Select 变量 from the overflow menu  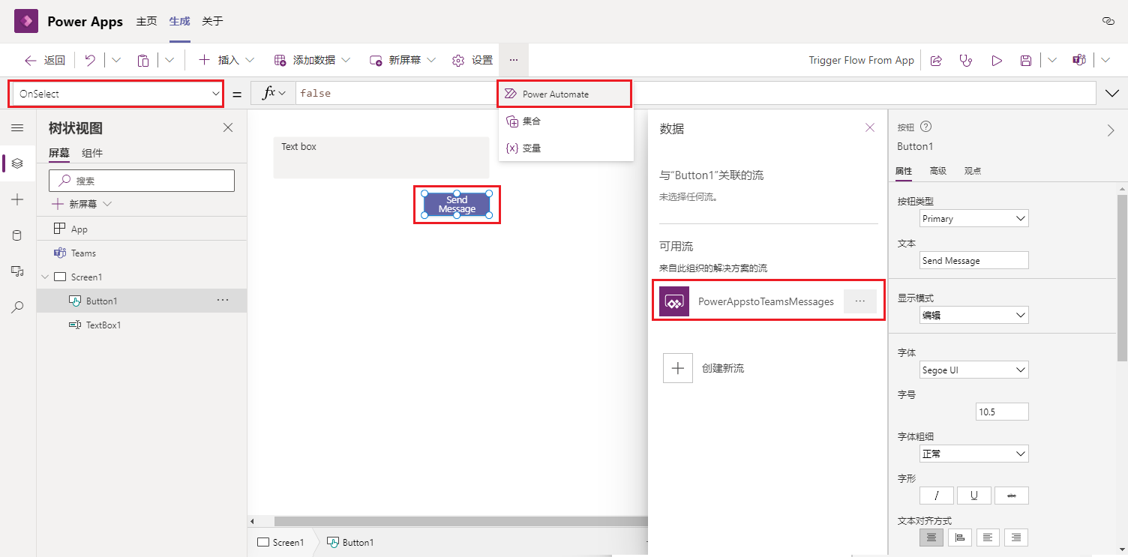click(x=565, y=148)
